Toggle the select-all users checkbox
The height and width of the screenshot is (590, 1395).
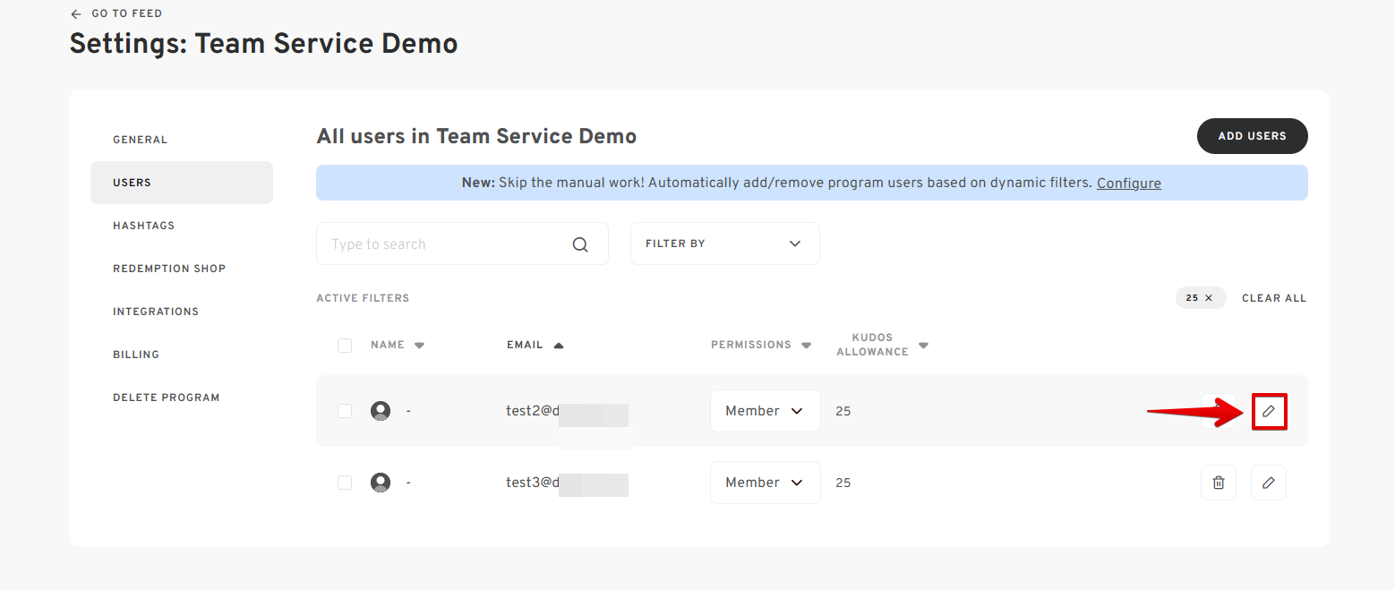pyautogui.click(x=345, y=346)
